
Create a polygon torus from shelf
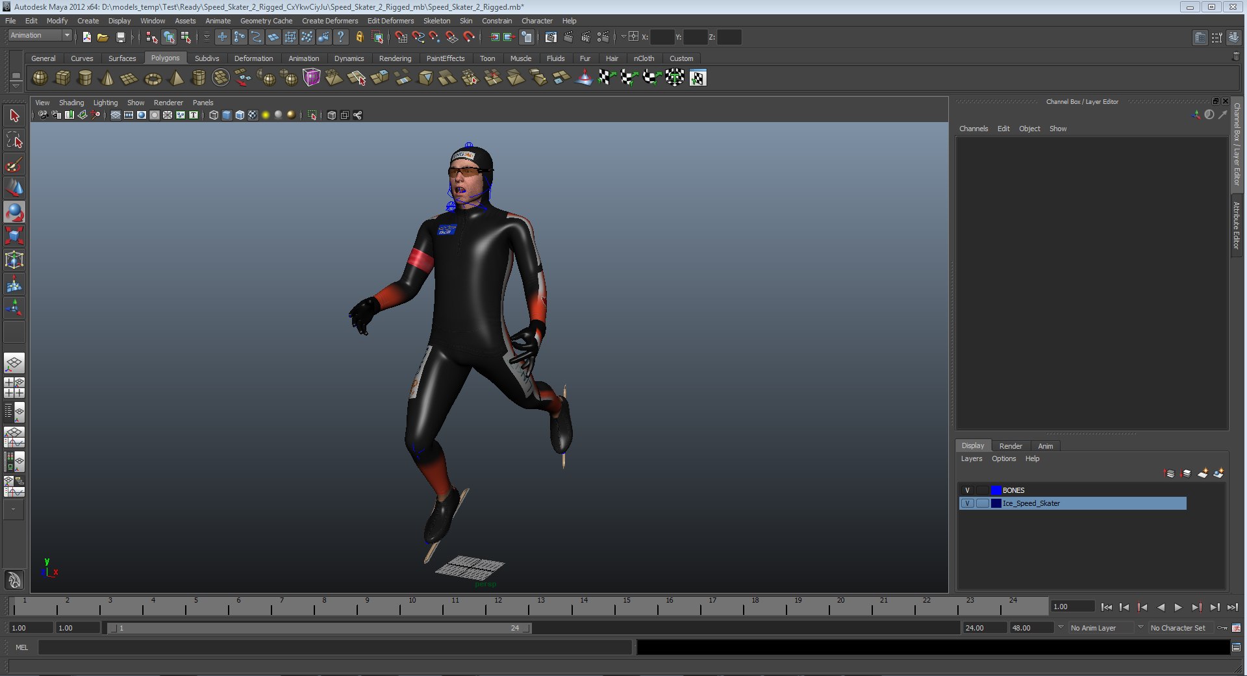point(153,78)
